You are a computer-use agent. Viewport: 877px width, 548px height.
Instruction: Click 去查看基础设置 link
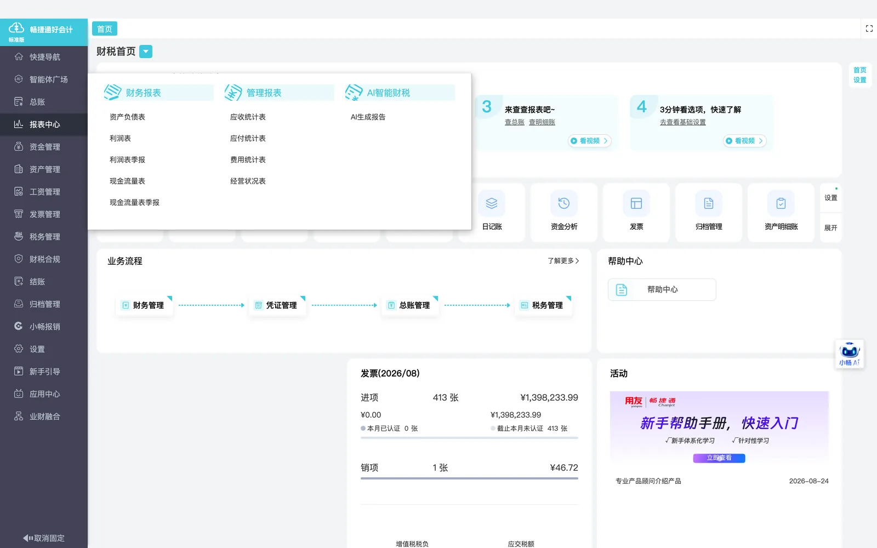[x=683, y=122]
